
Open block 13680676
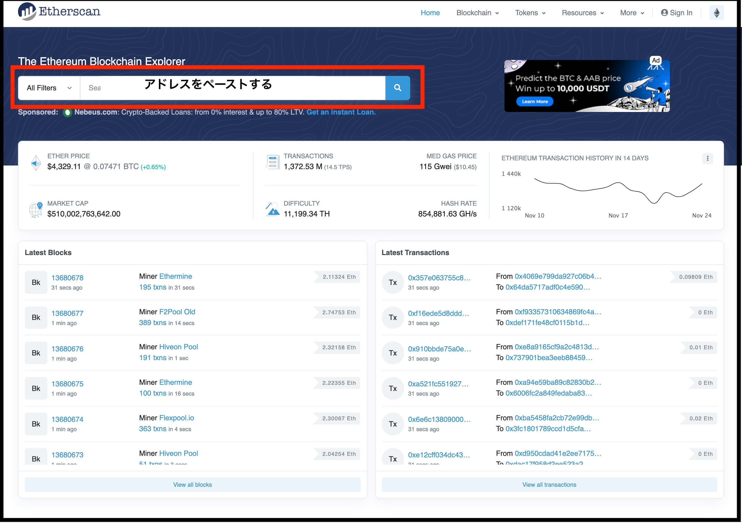coord(67,349)
